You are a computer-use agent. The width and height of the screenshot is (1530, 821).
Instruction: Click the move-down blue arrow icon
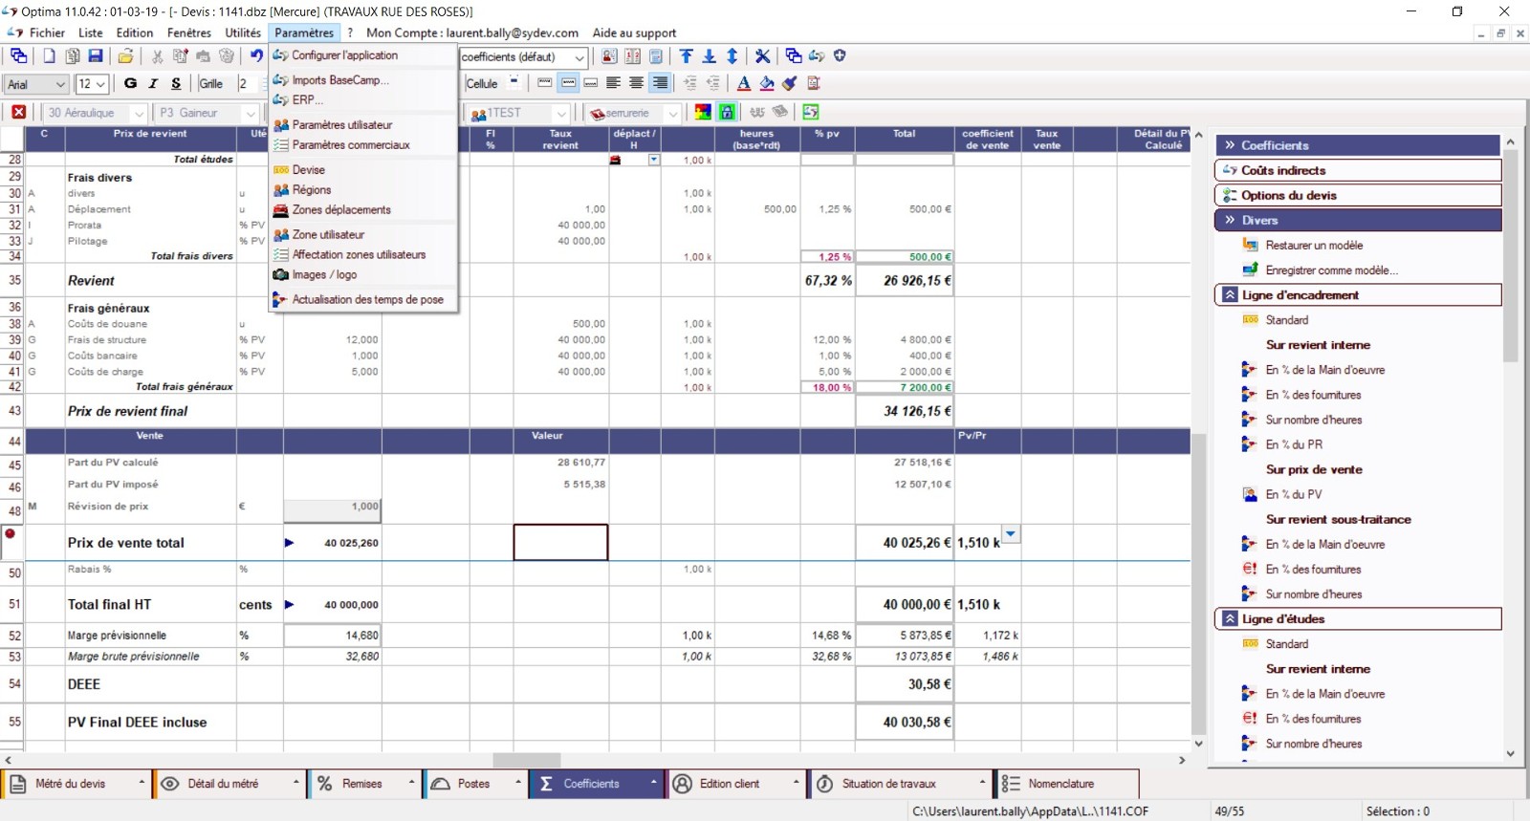click(709, 56)
